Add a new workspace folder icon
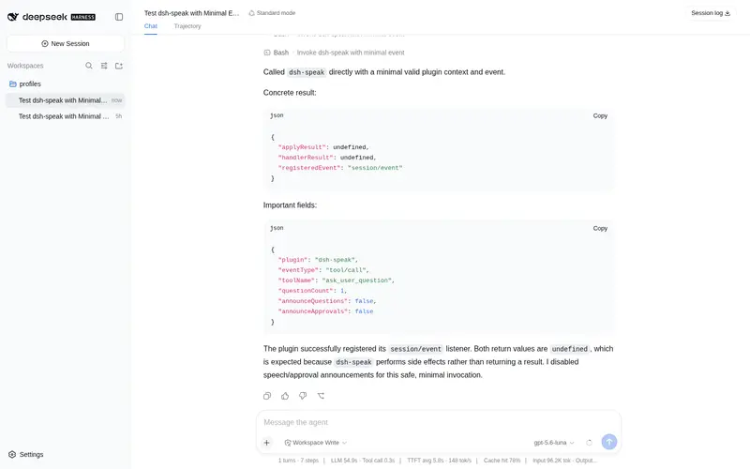 pos(119,66)
